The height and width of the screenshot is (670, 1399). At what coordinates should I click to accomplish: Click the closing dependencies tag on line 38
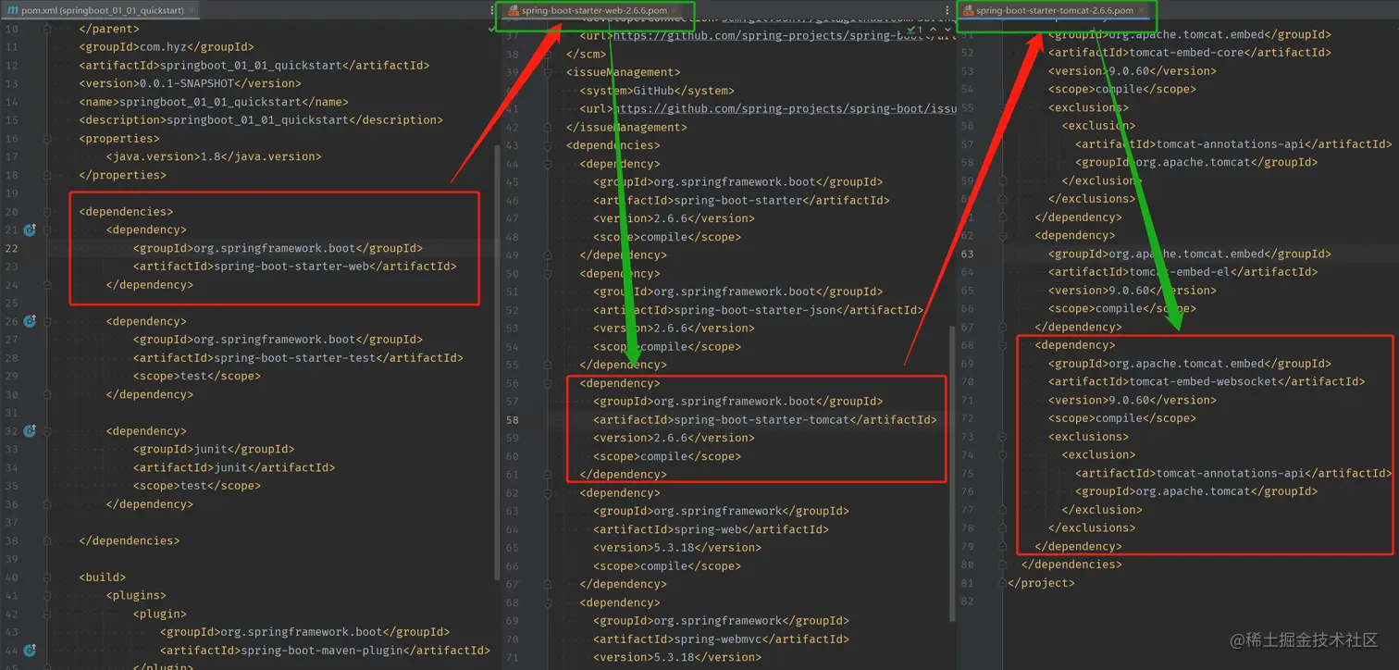[130, 540]
